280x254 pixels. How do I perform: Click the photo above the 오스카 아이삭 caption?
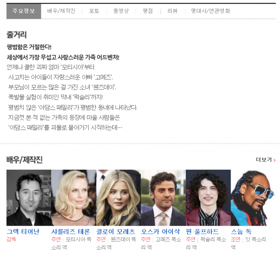[163, 198]
